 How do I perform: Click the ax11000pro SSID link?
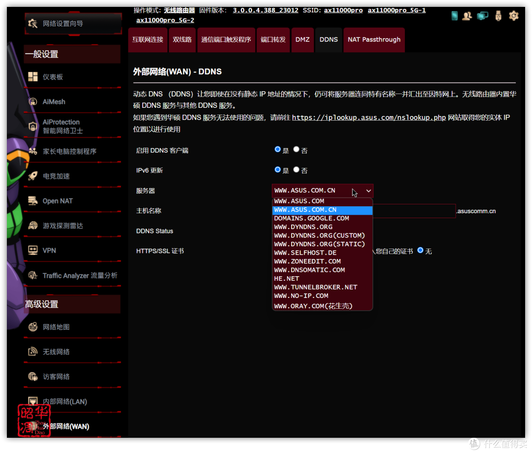343,10
